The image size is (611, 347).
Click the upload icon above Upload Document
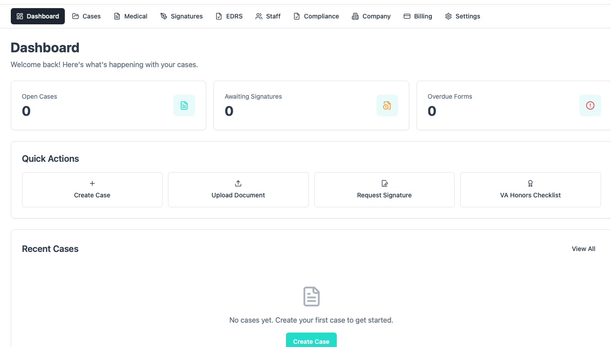click(x=238, y=183)
